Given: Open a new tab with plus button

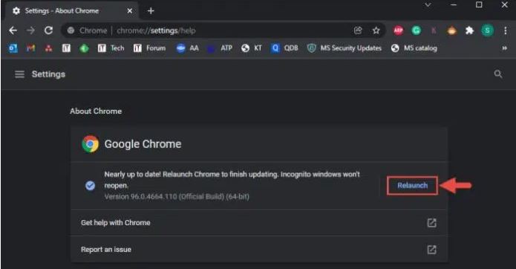Looking at the screenshot, I should (x=151, y=11).
